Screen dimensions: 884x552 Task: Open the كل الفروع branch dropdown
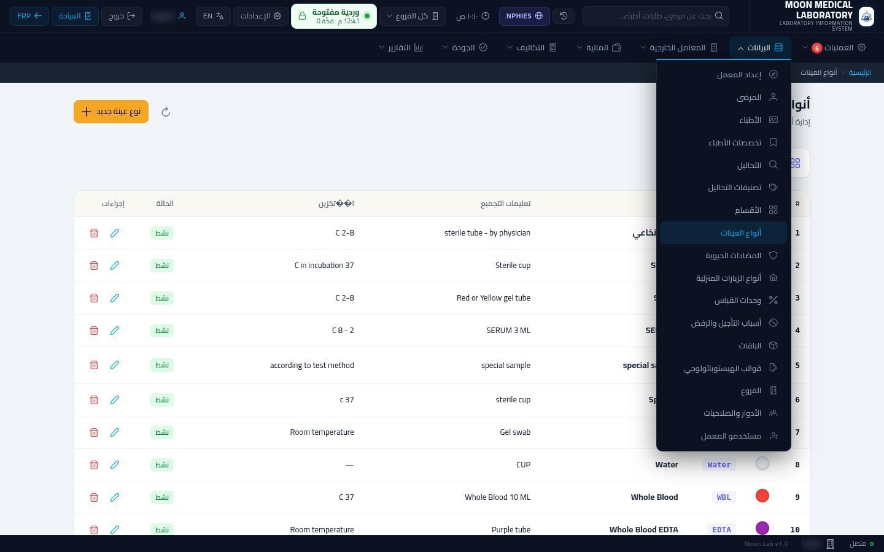pos(413,16)
